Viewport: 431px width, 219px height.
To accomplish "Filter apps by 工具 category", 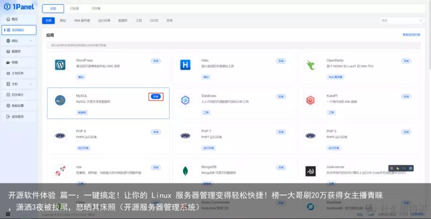I will [138, 20].
